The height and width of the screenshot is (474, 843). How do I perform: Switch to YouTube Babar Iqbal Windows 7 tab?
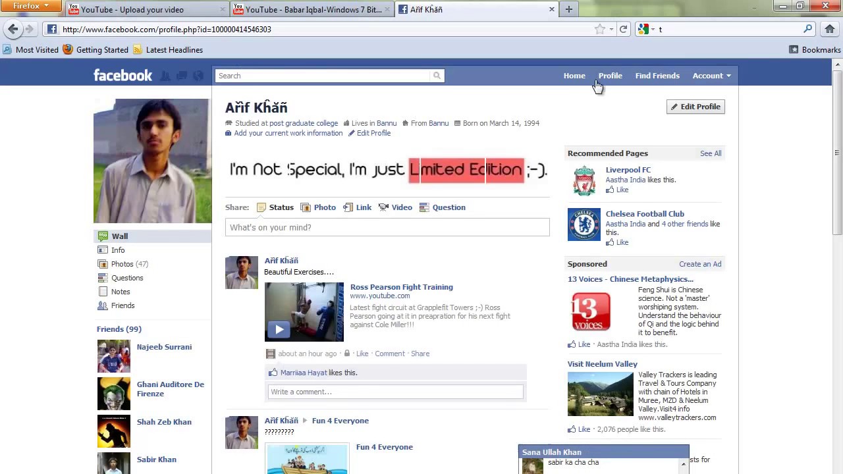[x=311, y=9]
